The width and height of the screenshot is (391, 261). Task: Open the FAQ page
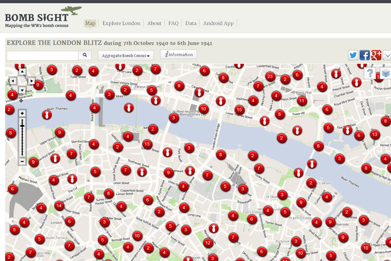(173, 23)
